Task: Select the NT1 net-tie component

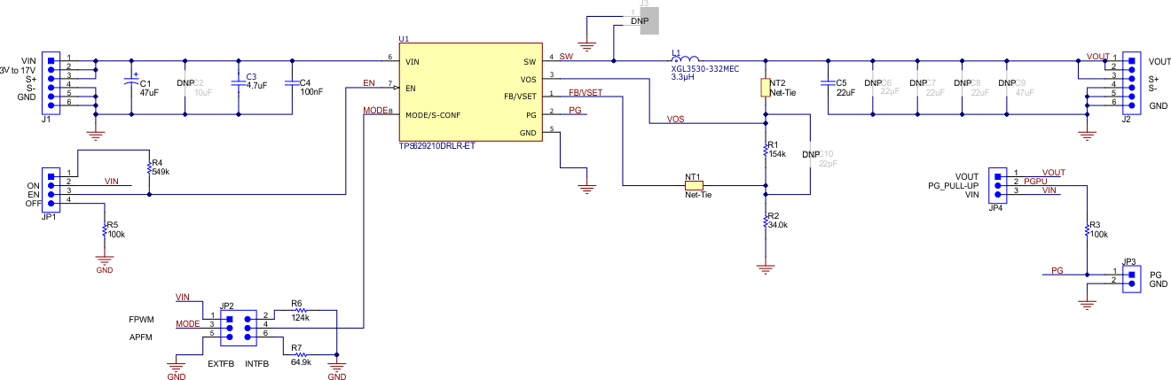Action: pyautogui.click(x=694, y=186)
